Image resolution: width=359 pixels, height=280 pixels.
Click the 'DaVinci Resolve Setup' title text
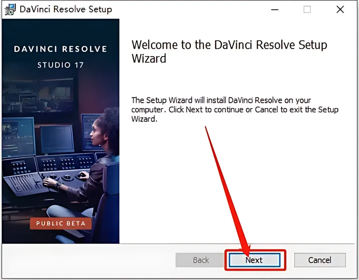click(66, 9)
